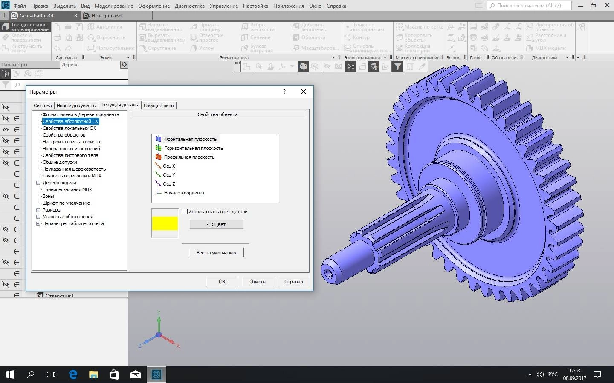Screen dimensions: 614x383
Task: Click the zoom magnifier in view toolbar
Action: [259, 66]
